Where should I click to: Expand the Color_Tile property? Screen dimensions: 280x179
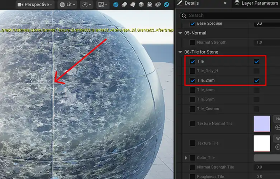tap(186, 158)
